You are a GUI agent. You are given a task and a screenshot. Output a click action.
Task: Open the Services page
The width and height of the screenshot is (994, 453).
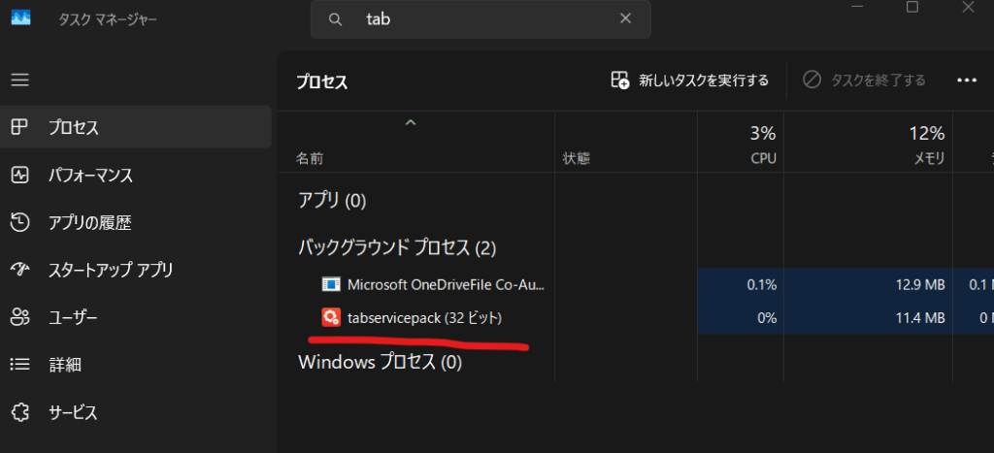point(73,412)
